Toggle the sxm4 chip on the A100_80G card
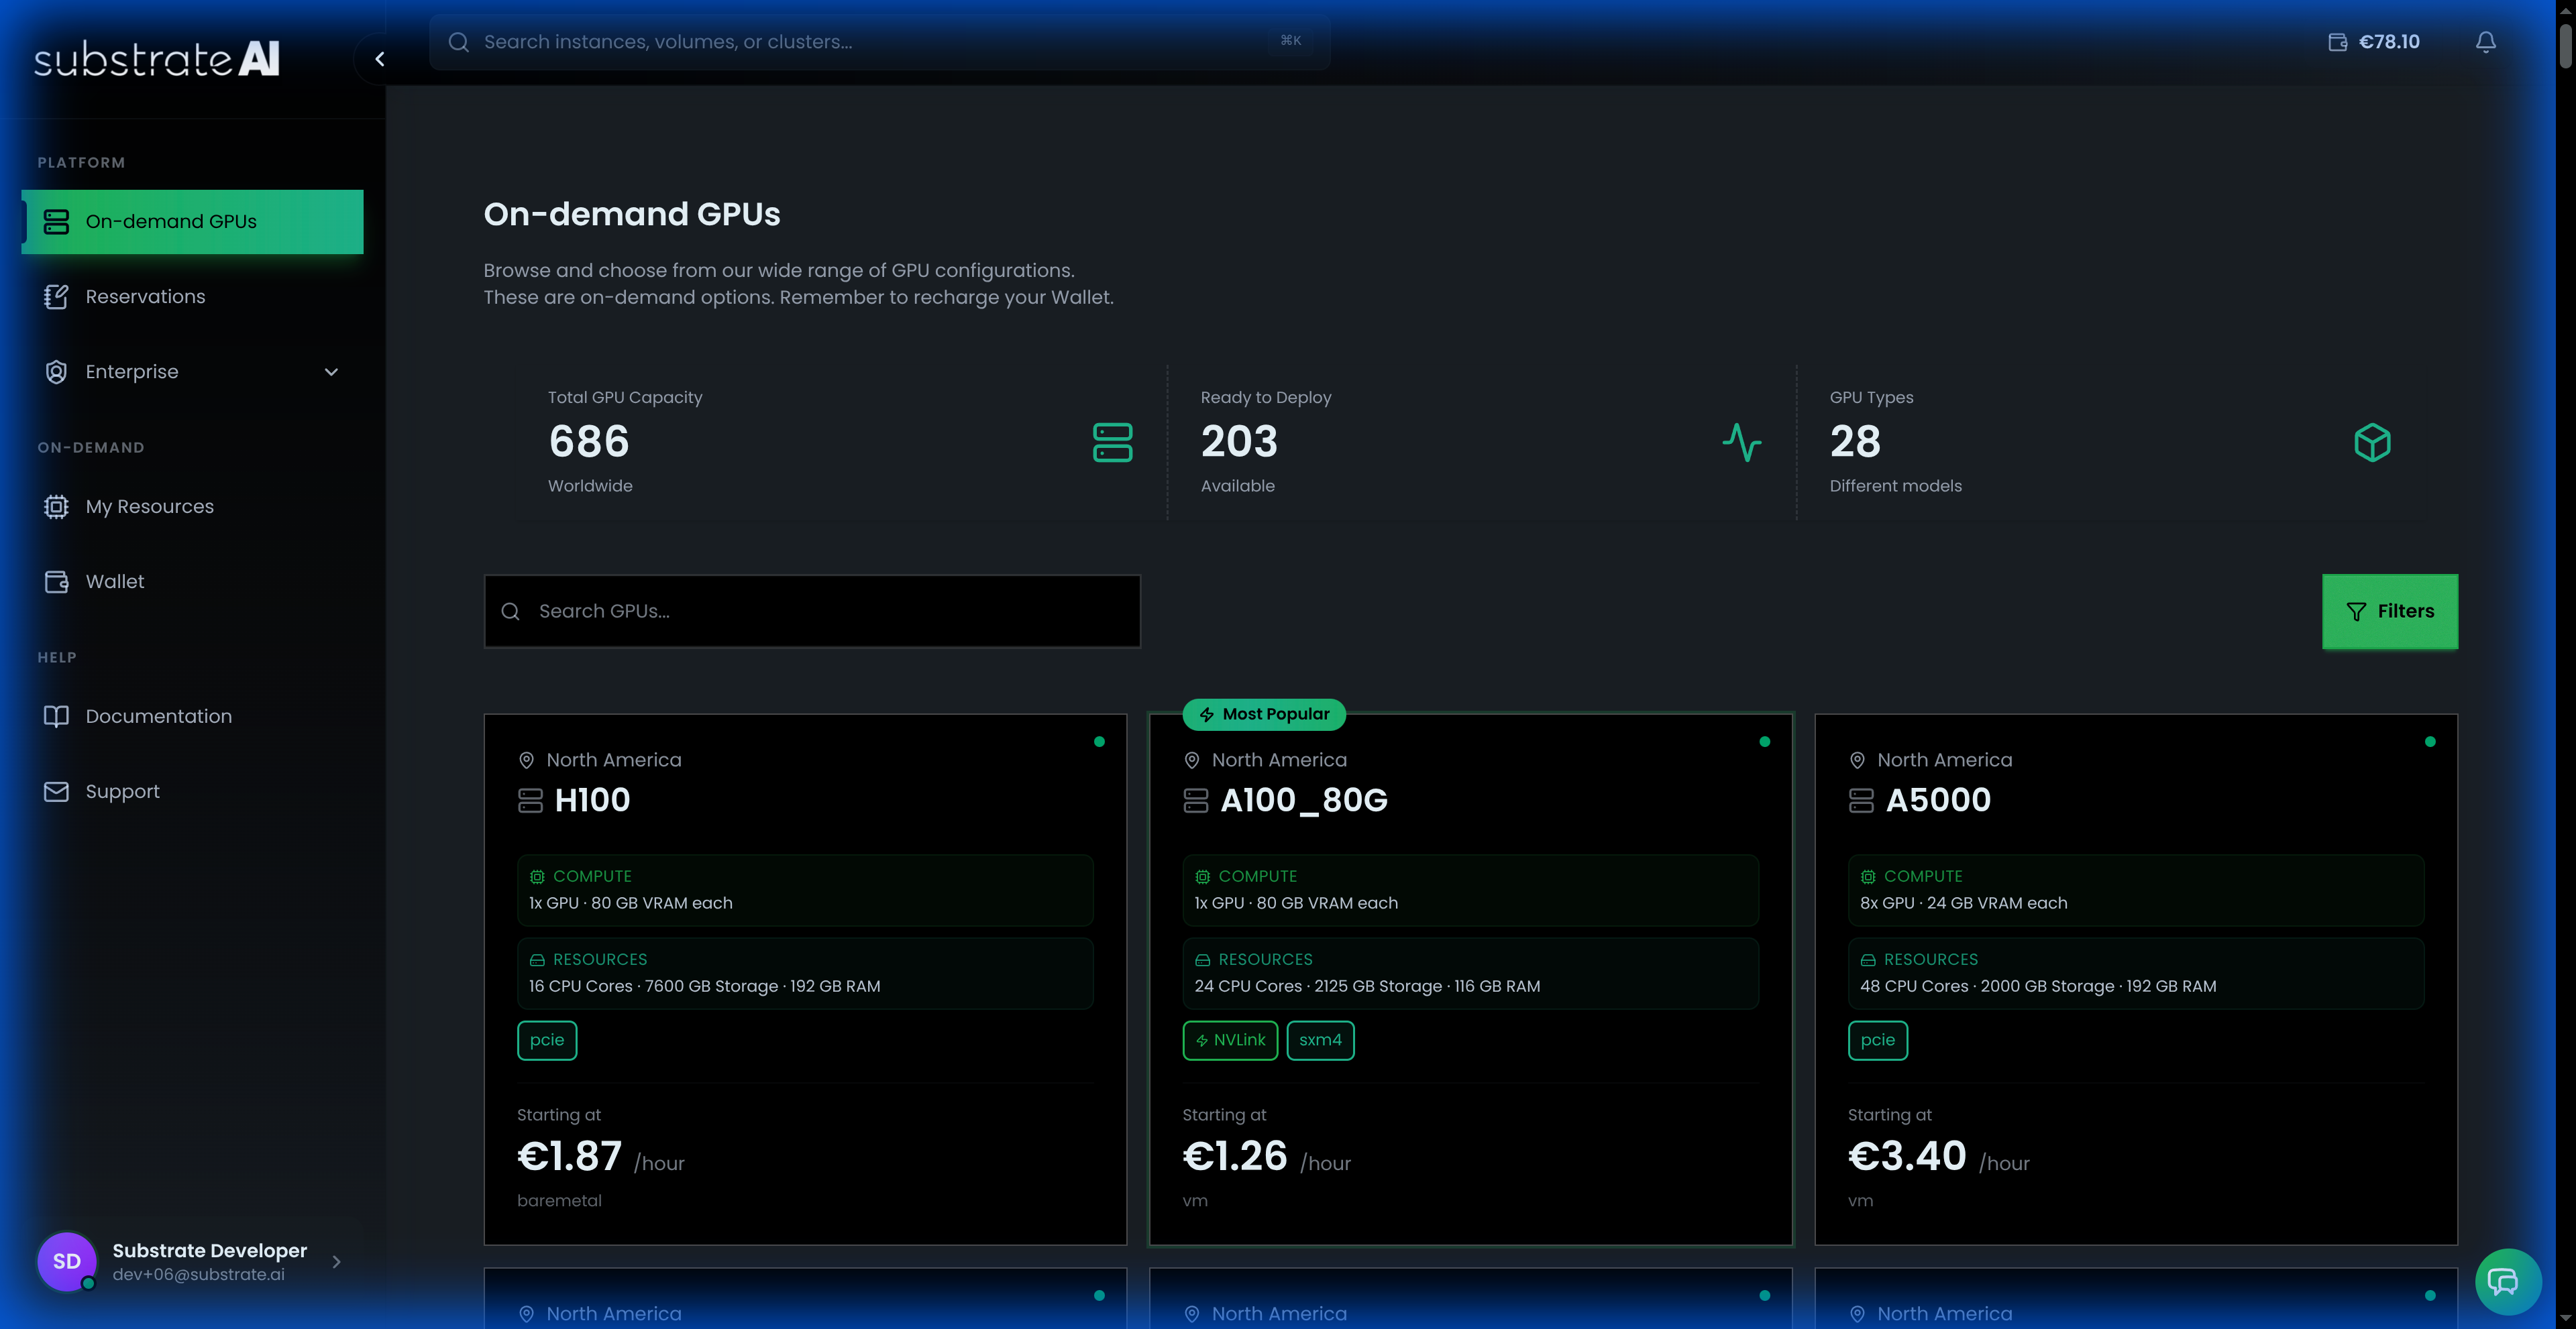Screen dimensions: 2576x1329 pos(1320,1039)
